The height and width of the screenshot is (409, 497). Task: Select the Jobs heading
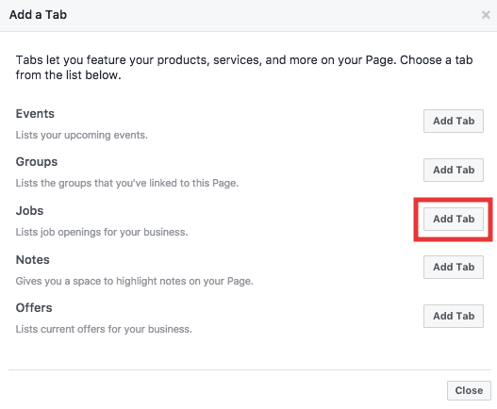click(x=29, y=211)
